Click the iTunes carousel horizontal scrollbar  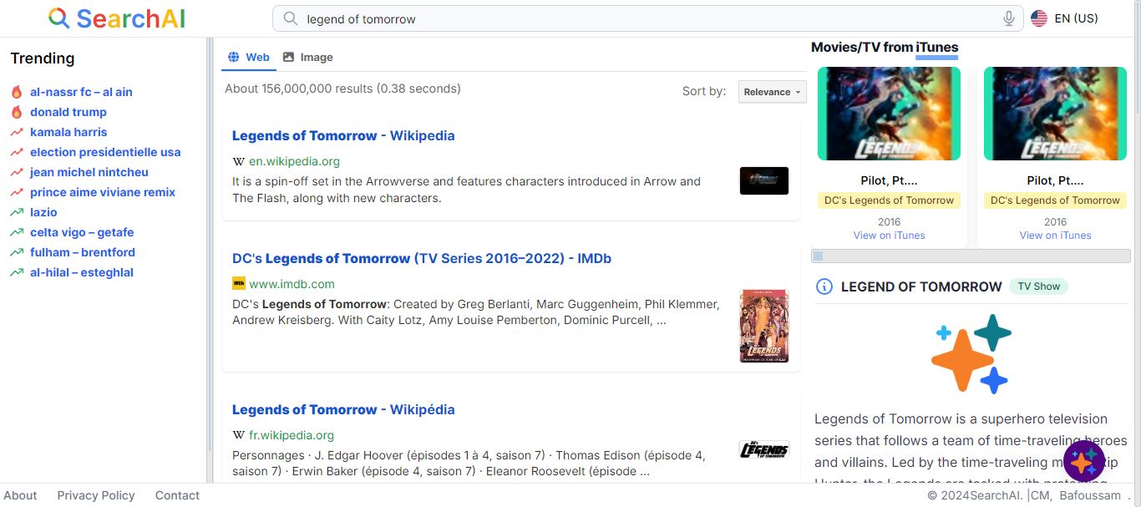969,256
